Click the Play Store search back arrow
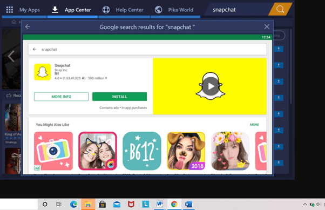 coord(35,49)
